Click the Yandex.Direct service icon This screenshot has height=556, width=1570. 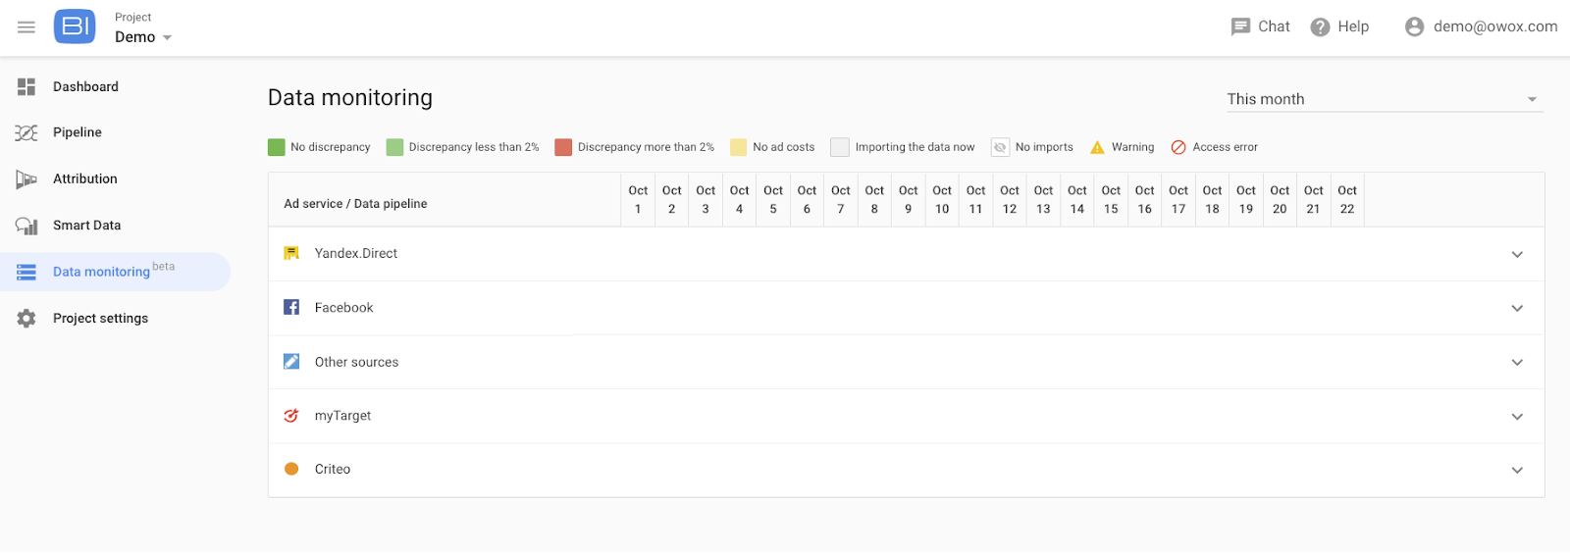pyautogui.click(x=291, y=254)
